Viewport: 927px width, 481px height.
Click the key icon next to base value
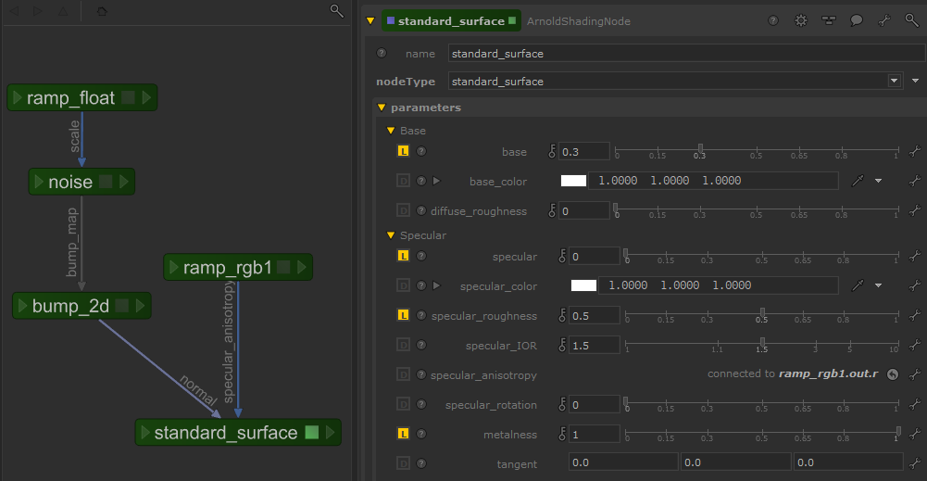point(552,151)
